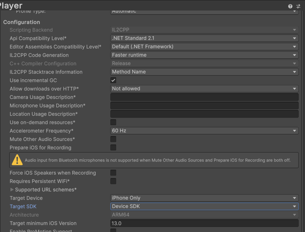
Task: Open Allow downloads over HTTP dropdown
Action: (204, 89)
